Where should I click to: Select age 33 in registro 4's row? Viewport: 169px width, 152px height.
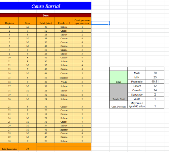[46, 38]
